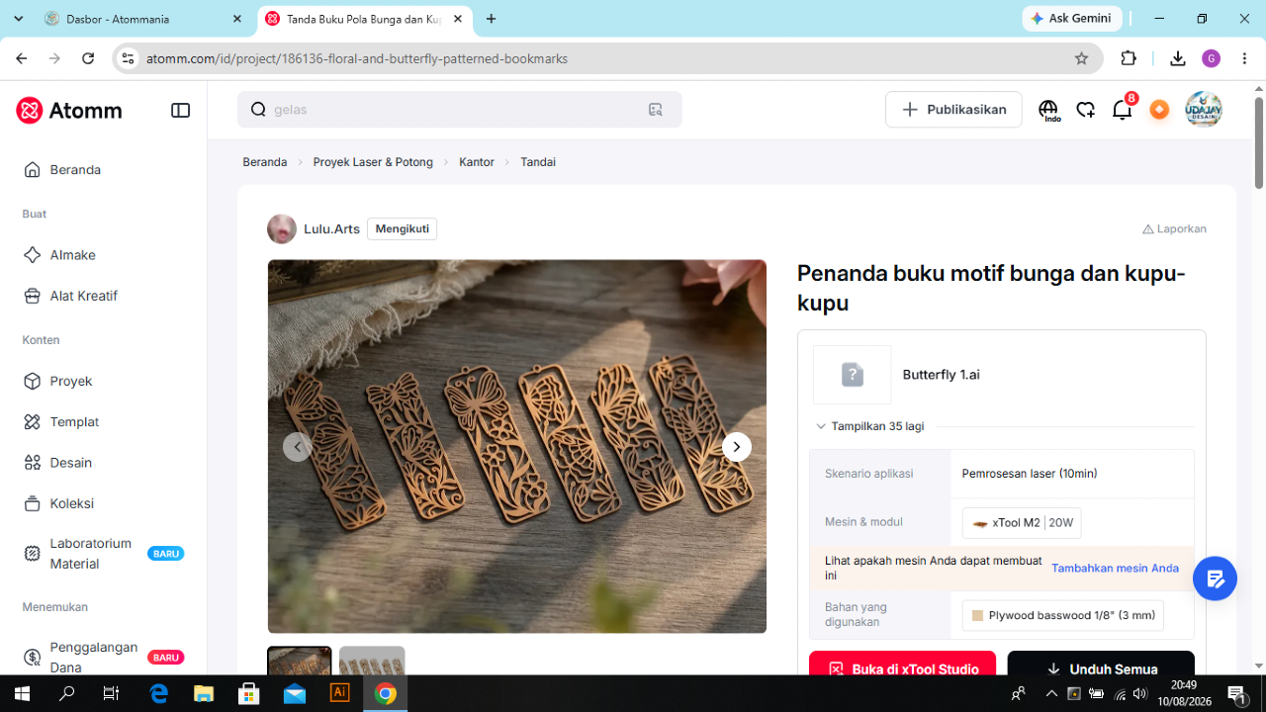1266x712 pixels.
Task: Open the language globe icon
Action: (x=1048, y=110)
